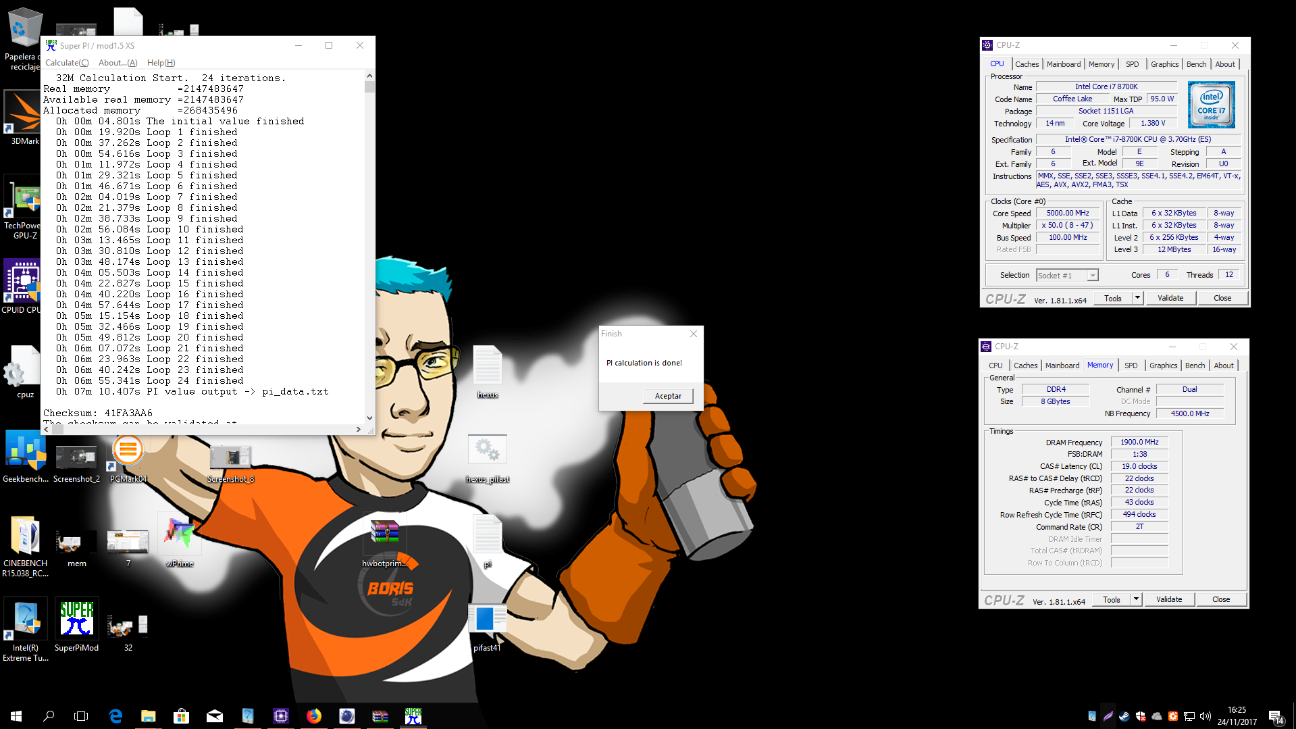Expand Tools dropdown arrow in bottom CPU-Z

[x=1136, y=599]
